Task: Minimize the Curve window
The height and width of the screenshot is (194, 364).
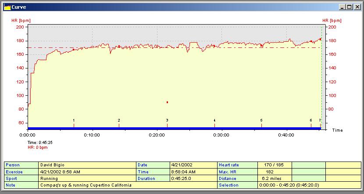Action: 342,7
